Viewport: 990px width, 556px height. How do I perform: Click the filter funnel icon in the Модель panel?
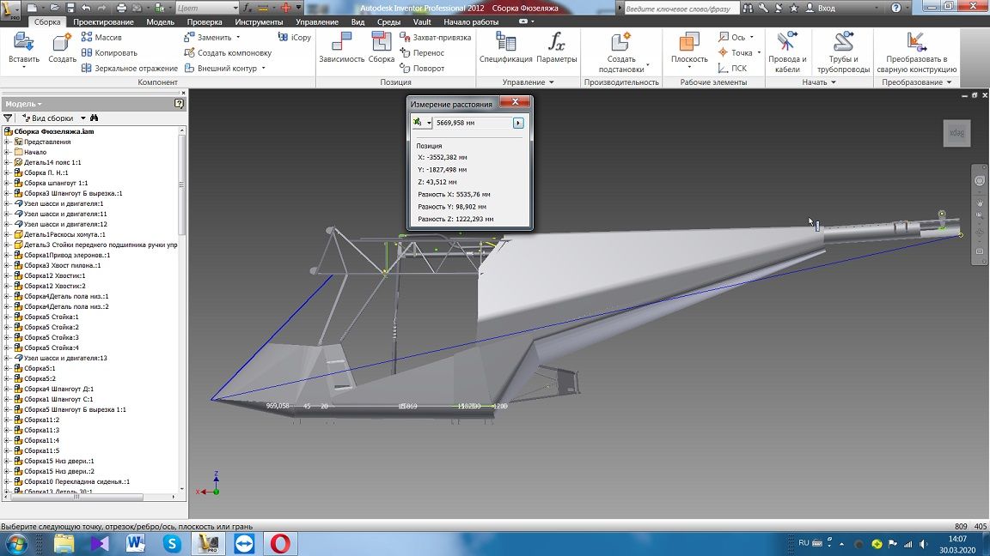pyautogui.click(x=9, y=118)
